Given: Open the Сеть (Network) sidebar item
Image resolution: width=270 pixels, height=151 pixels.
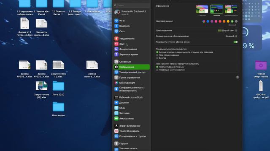Looking at the screenshot, I should [132, 31].
